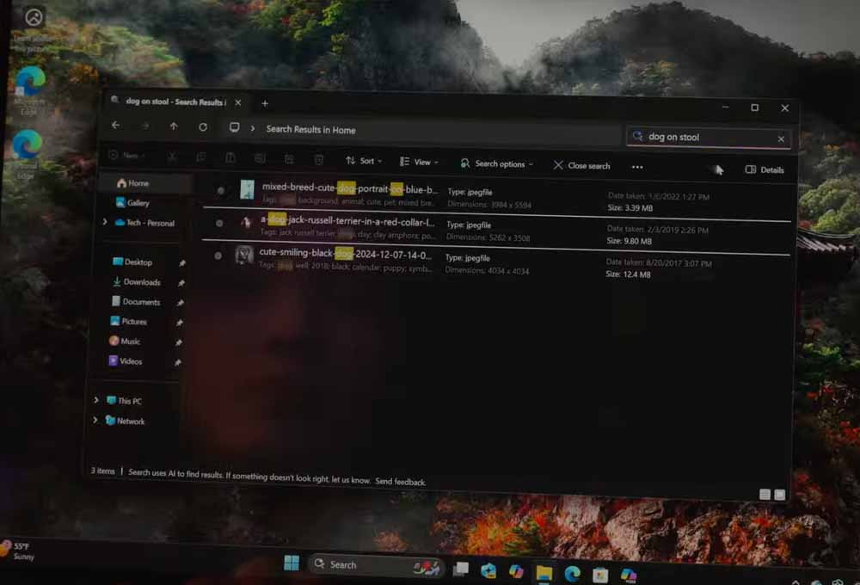Tick the checkbox beside cute-smiling-black-dog file
This screenshot has width=860, height=585.
(218, 256)
